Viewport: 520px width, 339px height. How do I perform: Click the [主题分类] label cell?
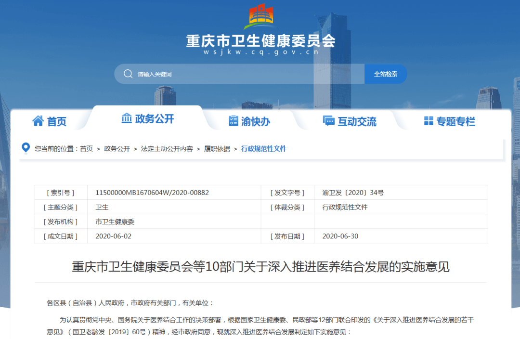pyautogui.click(x=61, y=207)
